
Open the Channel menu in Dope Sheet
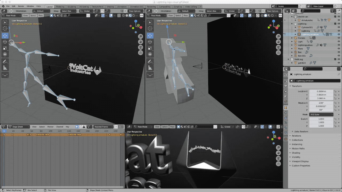point(60,127)
